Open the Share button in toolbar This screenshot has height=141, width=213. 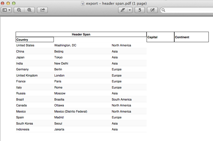(42, 10)
